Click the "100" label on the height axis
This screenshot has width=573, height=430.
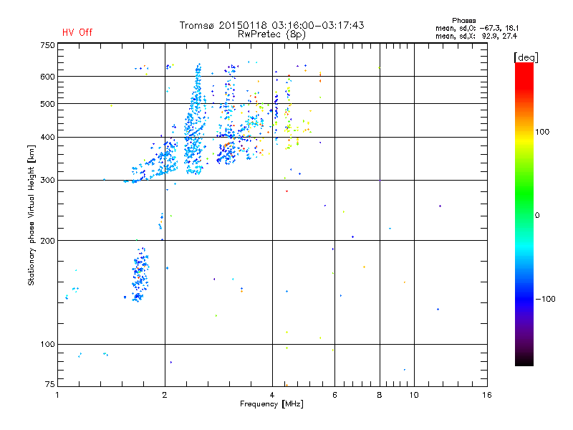click(48, 345)
